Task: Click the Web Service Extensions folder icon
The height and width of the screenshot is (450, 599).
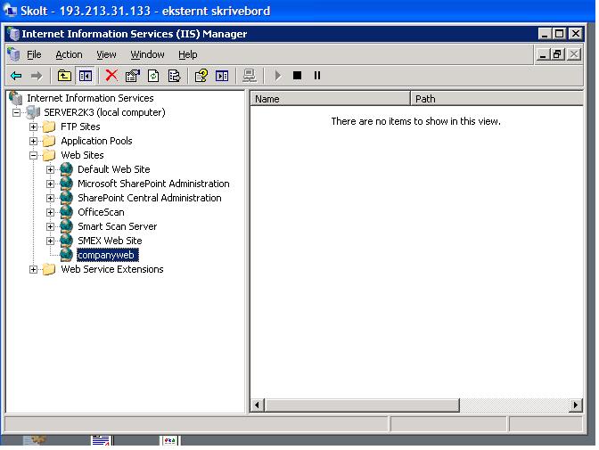Action: pos(49,269)
